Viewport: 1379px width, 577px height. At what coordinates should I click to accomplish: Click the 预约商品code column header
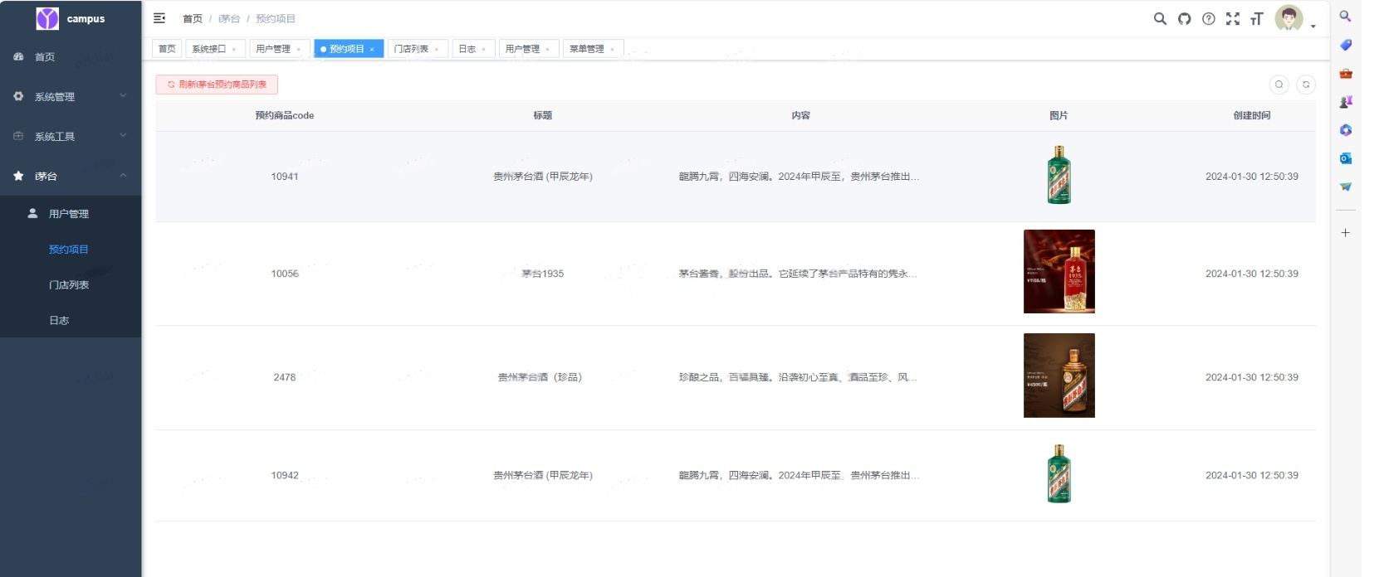point(285,116)
